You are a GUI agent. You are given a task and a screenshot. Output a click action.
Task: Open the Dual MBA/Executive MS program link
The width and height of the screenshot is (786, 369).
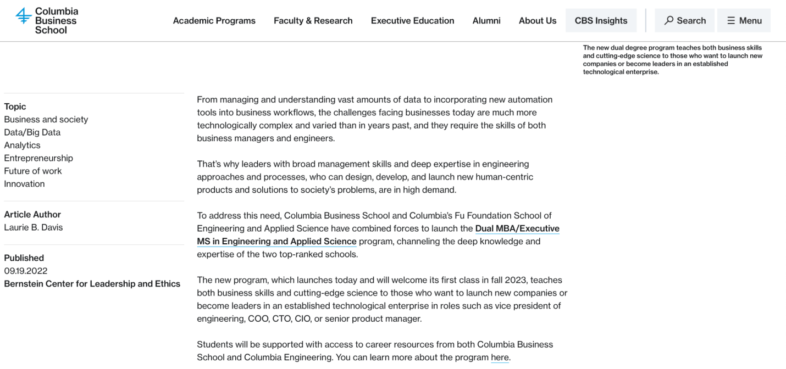click(378, 235)
